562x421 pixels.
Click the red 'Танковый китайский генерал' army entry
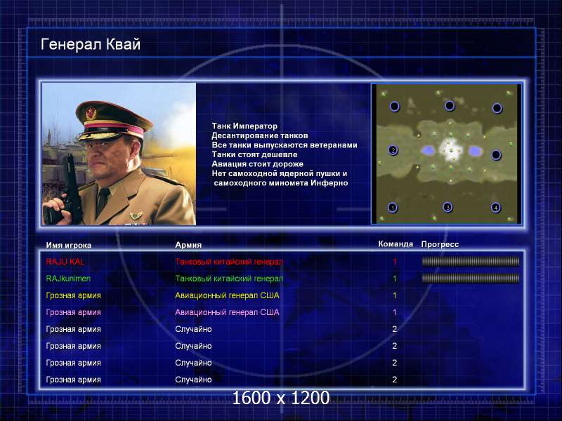click(229, 262)
